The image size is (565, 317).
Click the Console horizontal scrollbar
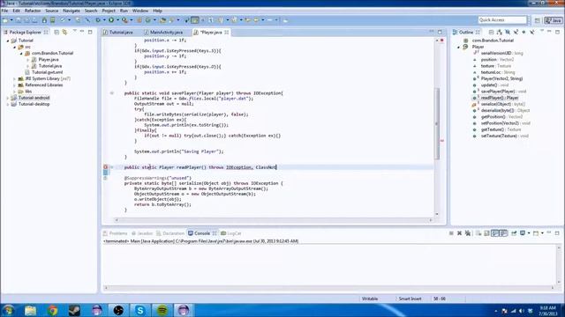[329, 288]
